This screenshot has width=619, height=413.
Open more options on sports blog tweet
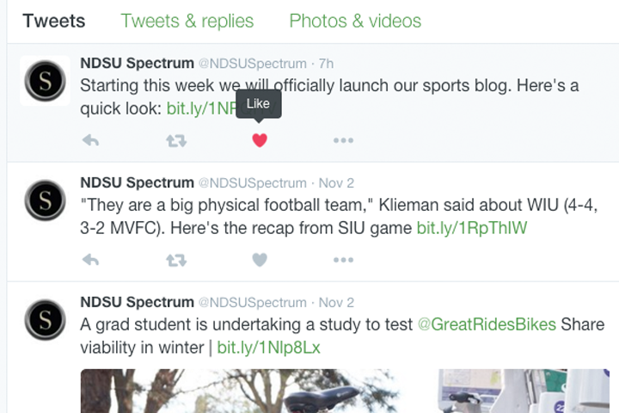pyautogui.click(x=343, y=140)
